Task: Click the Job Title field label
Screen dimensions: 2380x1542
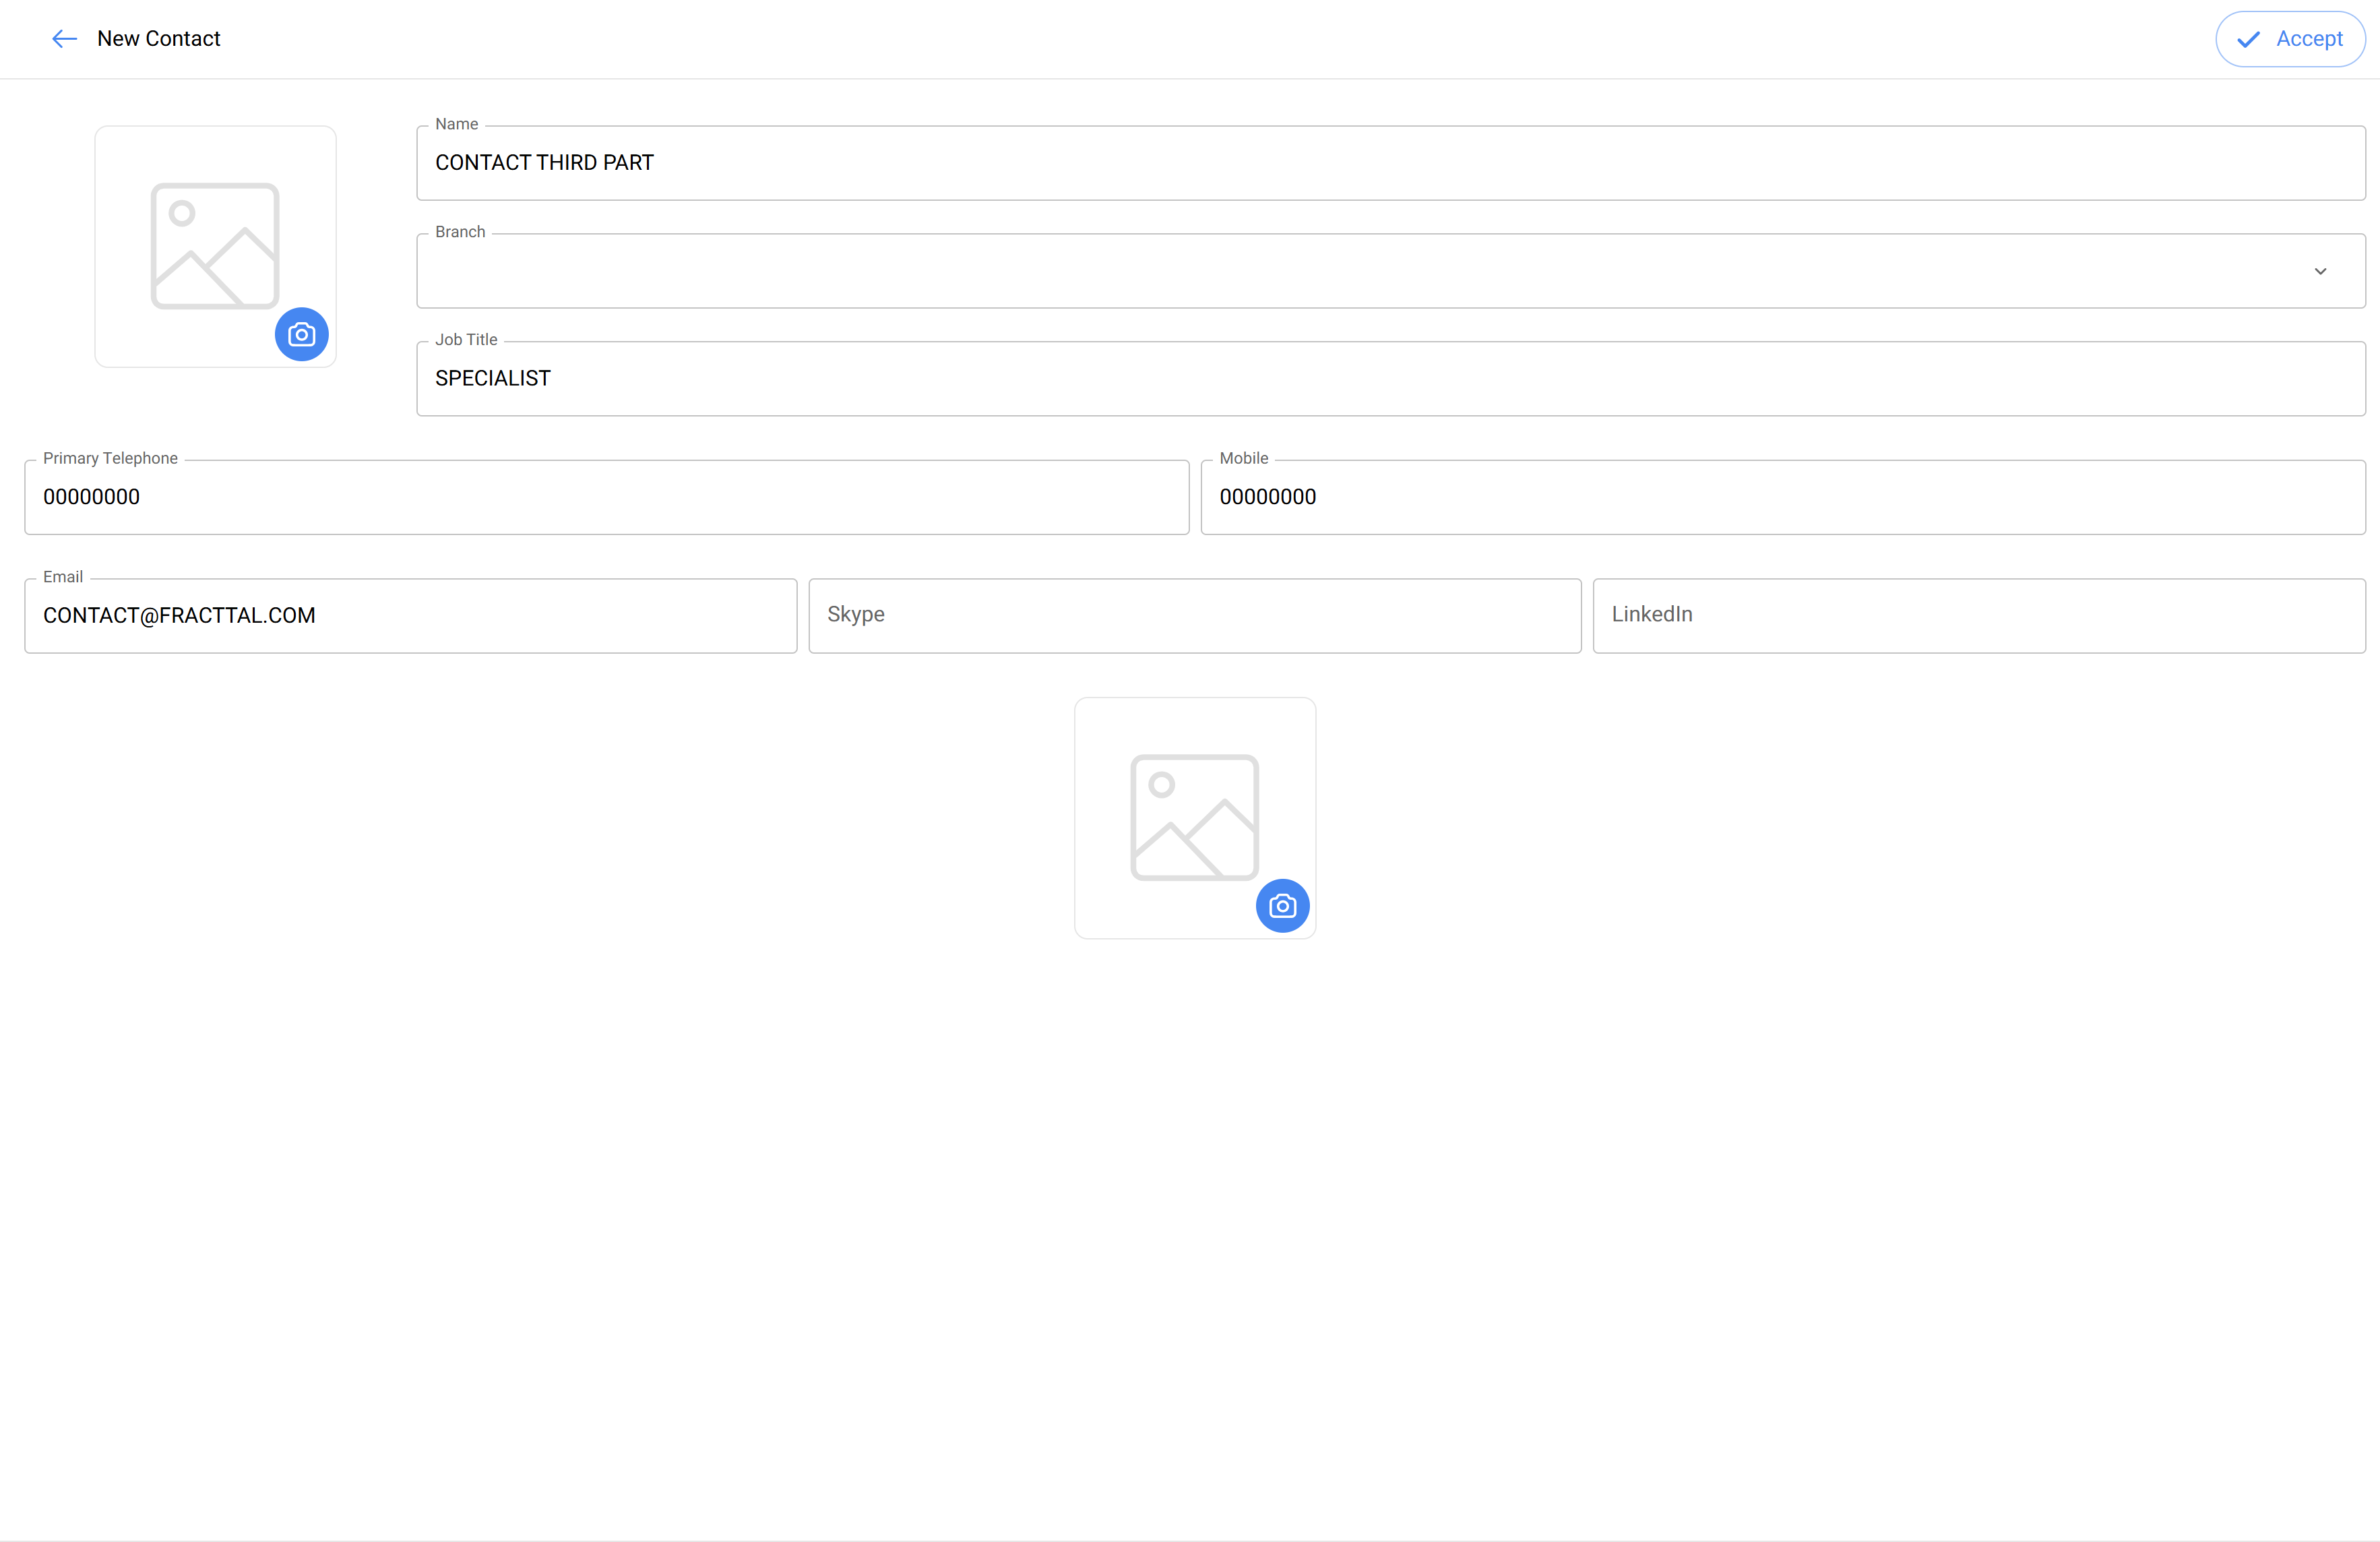Action: tap(466, 340)
